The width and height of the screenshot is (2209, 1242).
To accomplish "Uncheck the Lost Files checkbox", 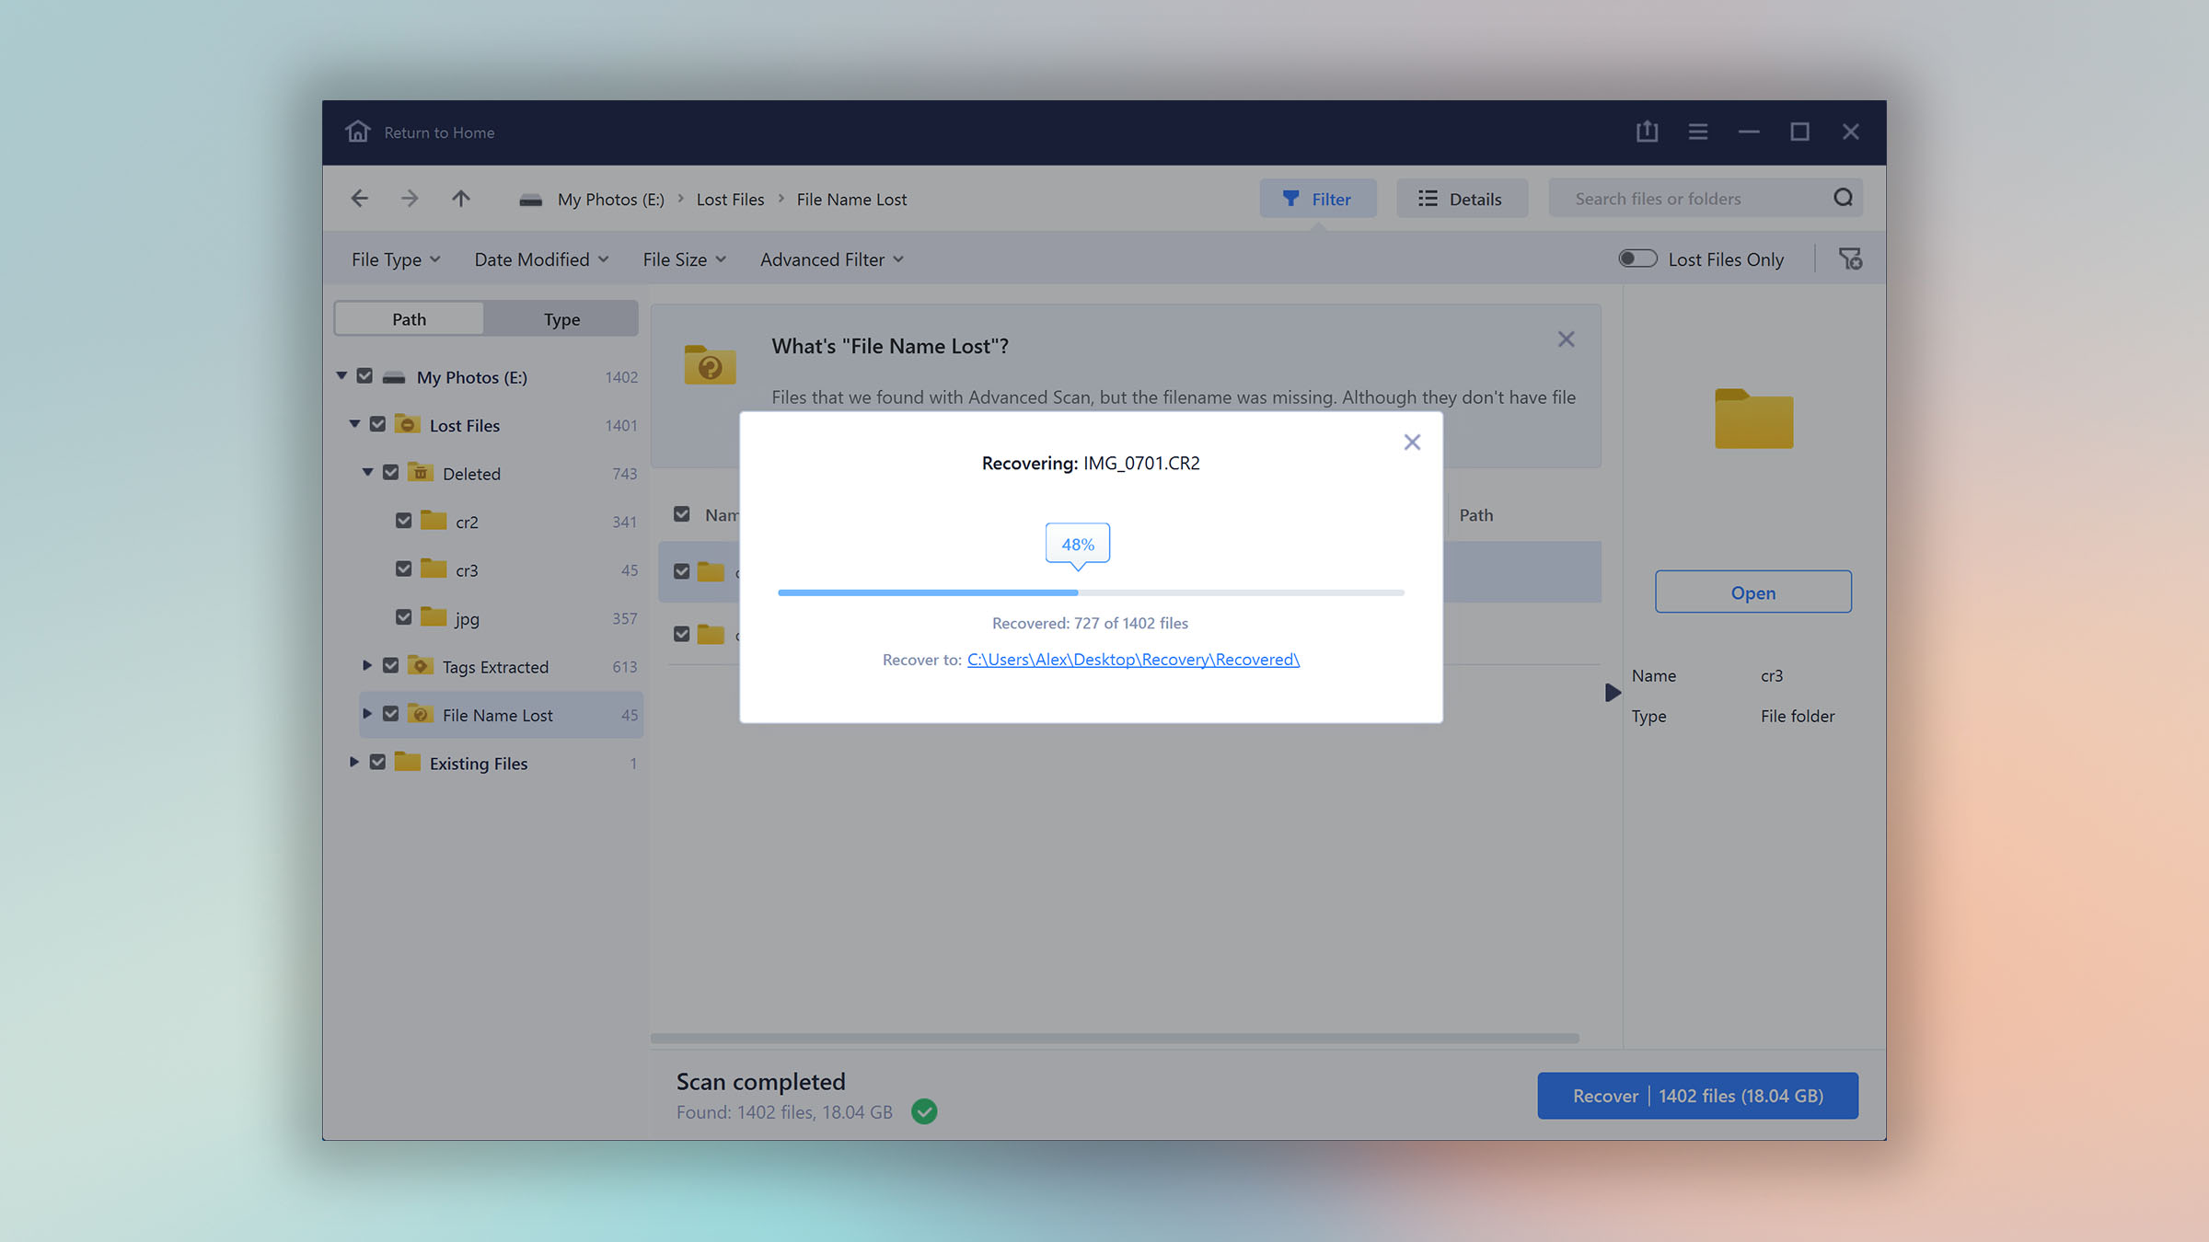I will [377, 424].
